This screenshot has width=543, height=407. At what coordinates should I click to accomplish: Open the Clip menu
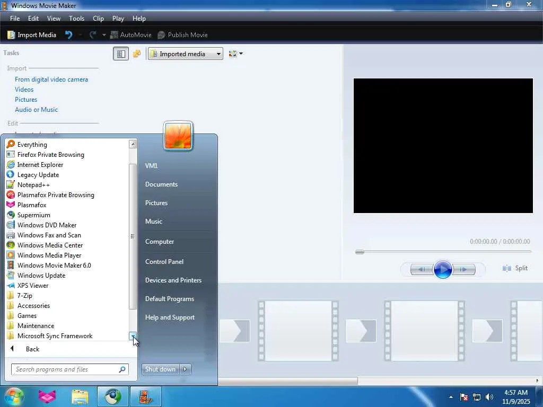click(x=98, y=19)
